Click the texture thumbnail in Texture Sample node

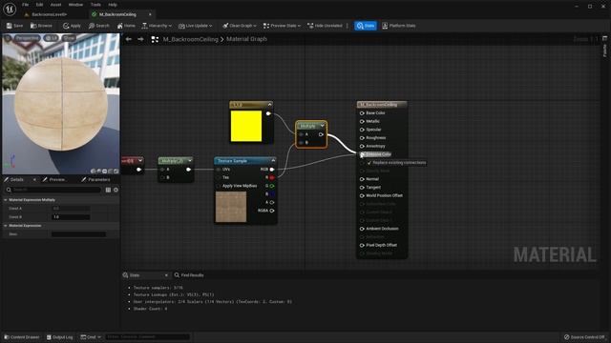[231, 207]
